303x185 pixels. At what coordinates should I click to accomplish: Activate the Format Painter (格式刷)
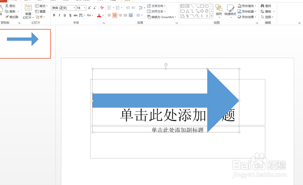(x=12, y=17)
